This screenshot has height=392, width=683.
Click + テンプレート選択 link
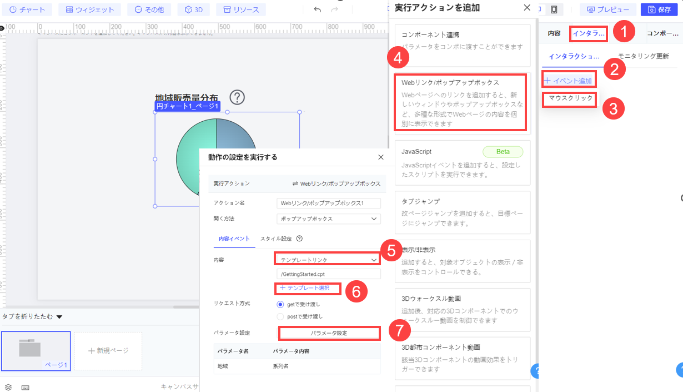pos(304,288)
